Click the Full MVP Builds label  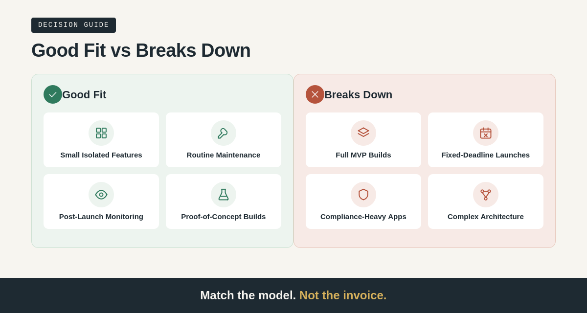pyautogui.click(x=363, y=155)
